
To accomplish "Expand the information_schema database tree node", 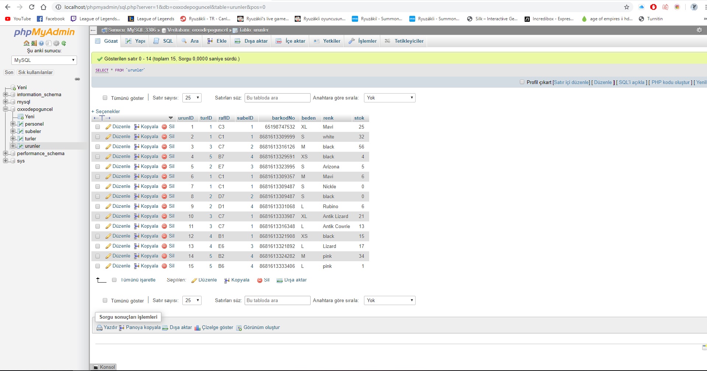I will [6, 95].
